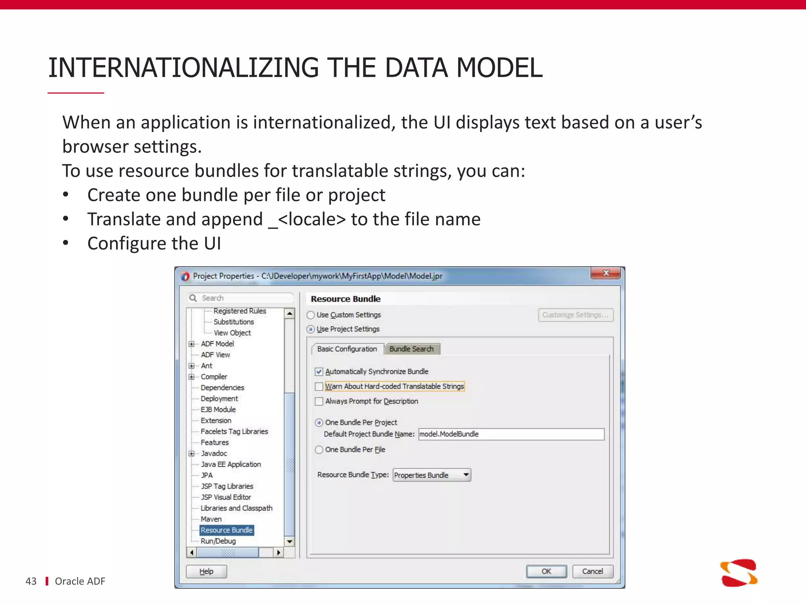This screenshot has height=605, width=806.
Task: Expand the Javadoc tree node
Action: click(x=192, y=454)
